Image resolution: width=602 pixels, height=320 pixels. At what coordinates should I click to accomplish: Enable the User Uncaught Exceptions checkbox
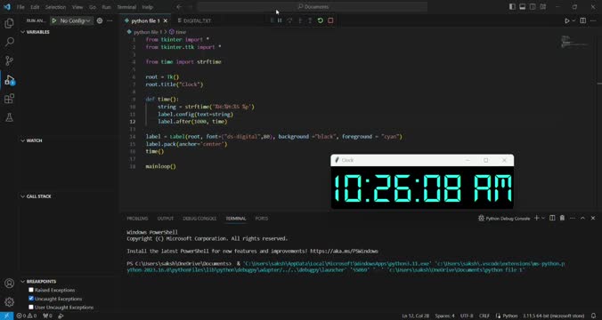pyautogui.click(x=31, y=307)
